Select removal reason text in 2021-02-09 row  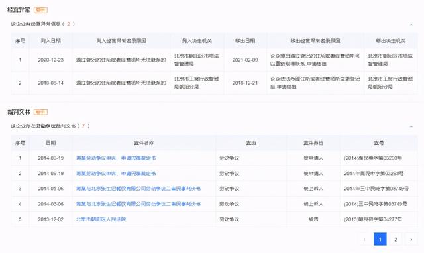[x=315, y=60]
